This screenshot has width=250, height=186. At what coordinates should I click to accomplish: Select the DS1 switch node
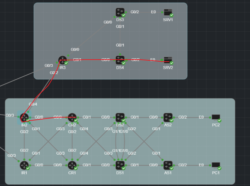(120, 165)
